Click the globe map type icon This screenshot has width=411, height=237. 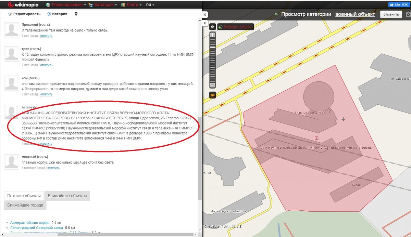[408, 15]
